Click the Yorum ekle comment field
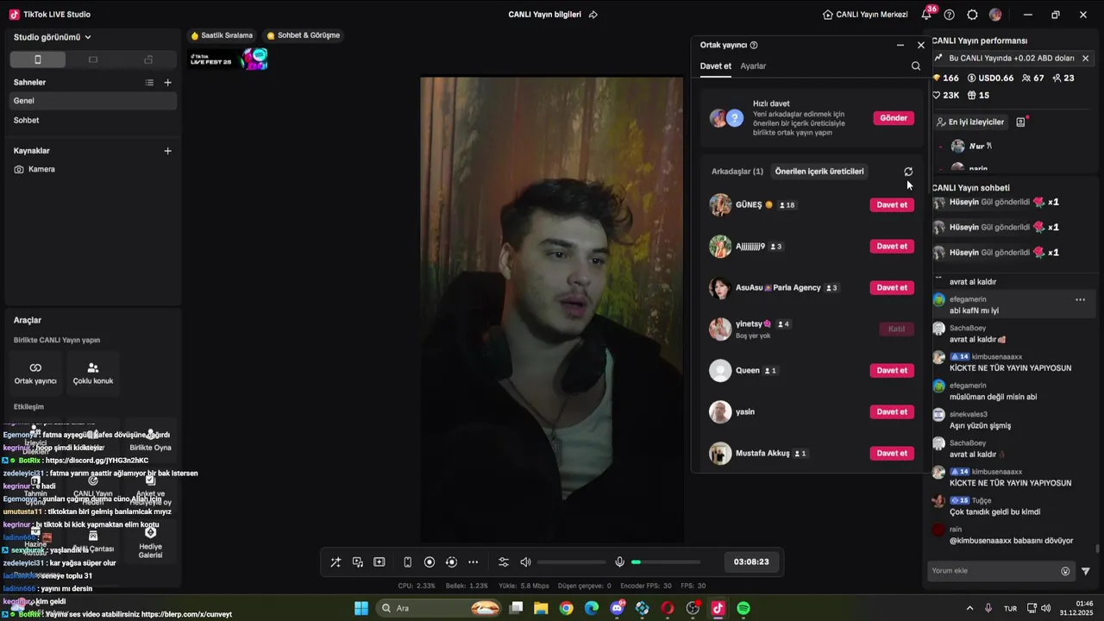 [992, 571]
